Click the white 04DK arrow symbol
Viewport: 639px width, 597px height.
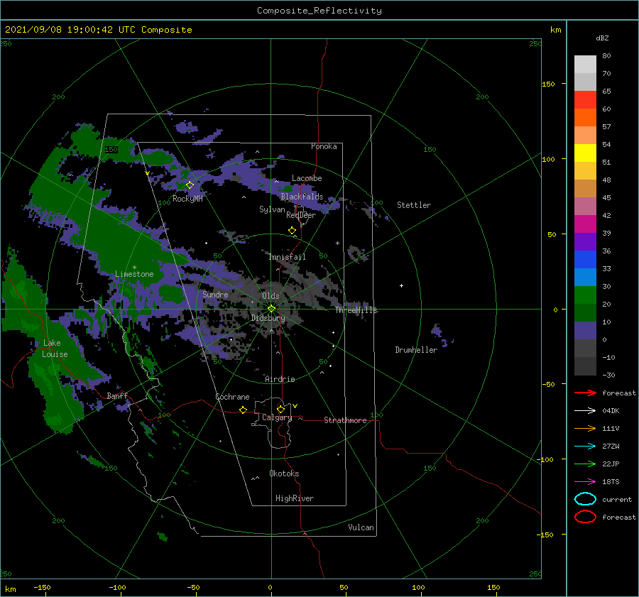click(585, 410)
